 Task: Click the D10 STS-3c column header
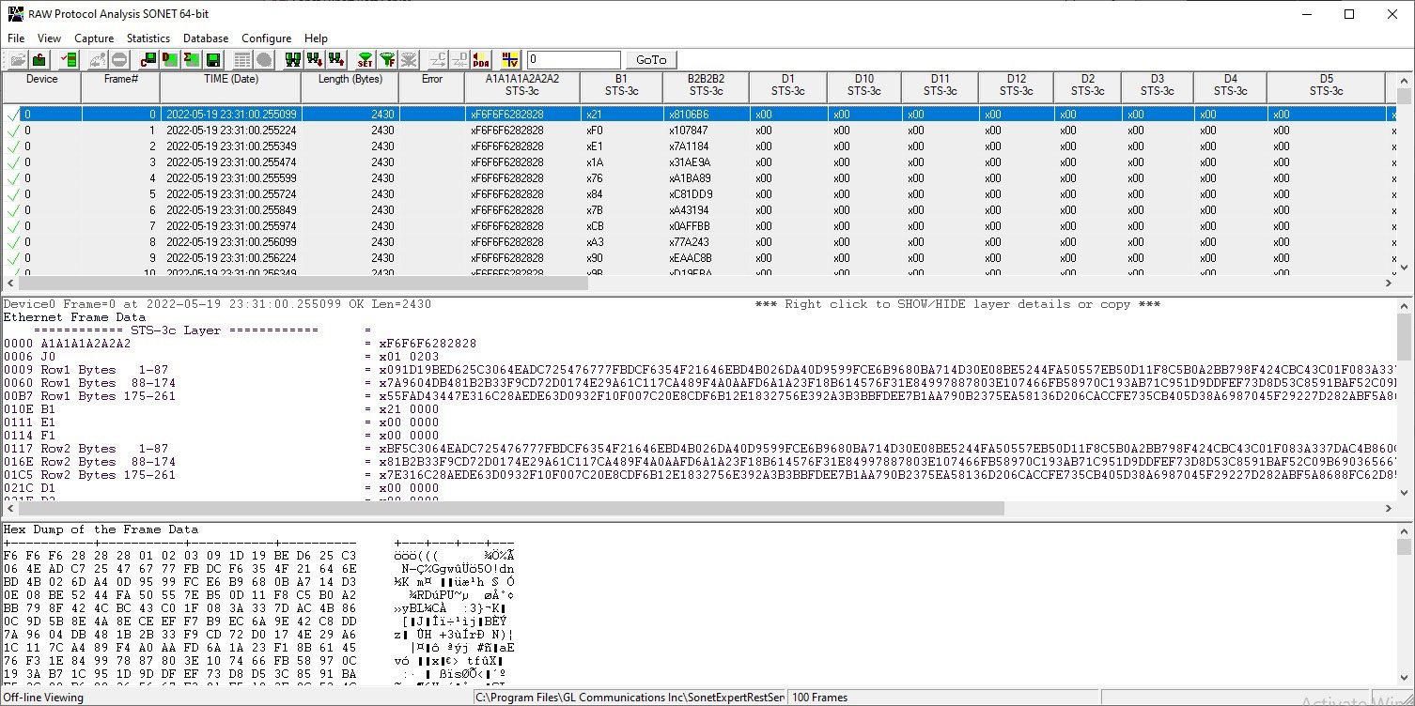pyautogui.click(x=864, y=87)
